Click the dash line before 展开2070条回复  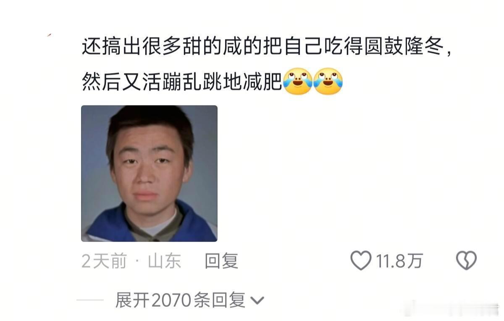click(90, 300)
